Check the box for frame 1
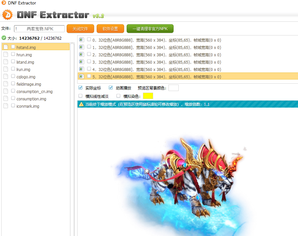 [x=89, y=47]
